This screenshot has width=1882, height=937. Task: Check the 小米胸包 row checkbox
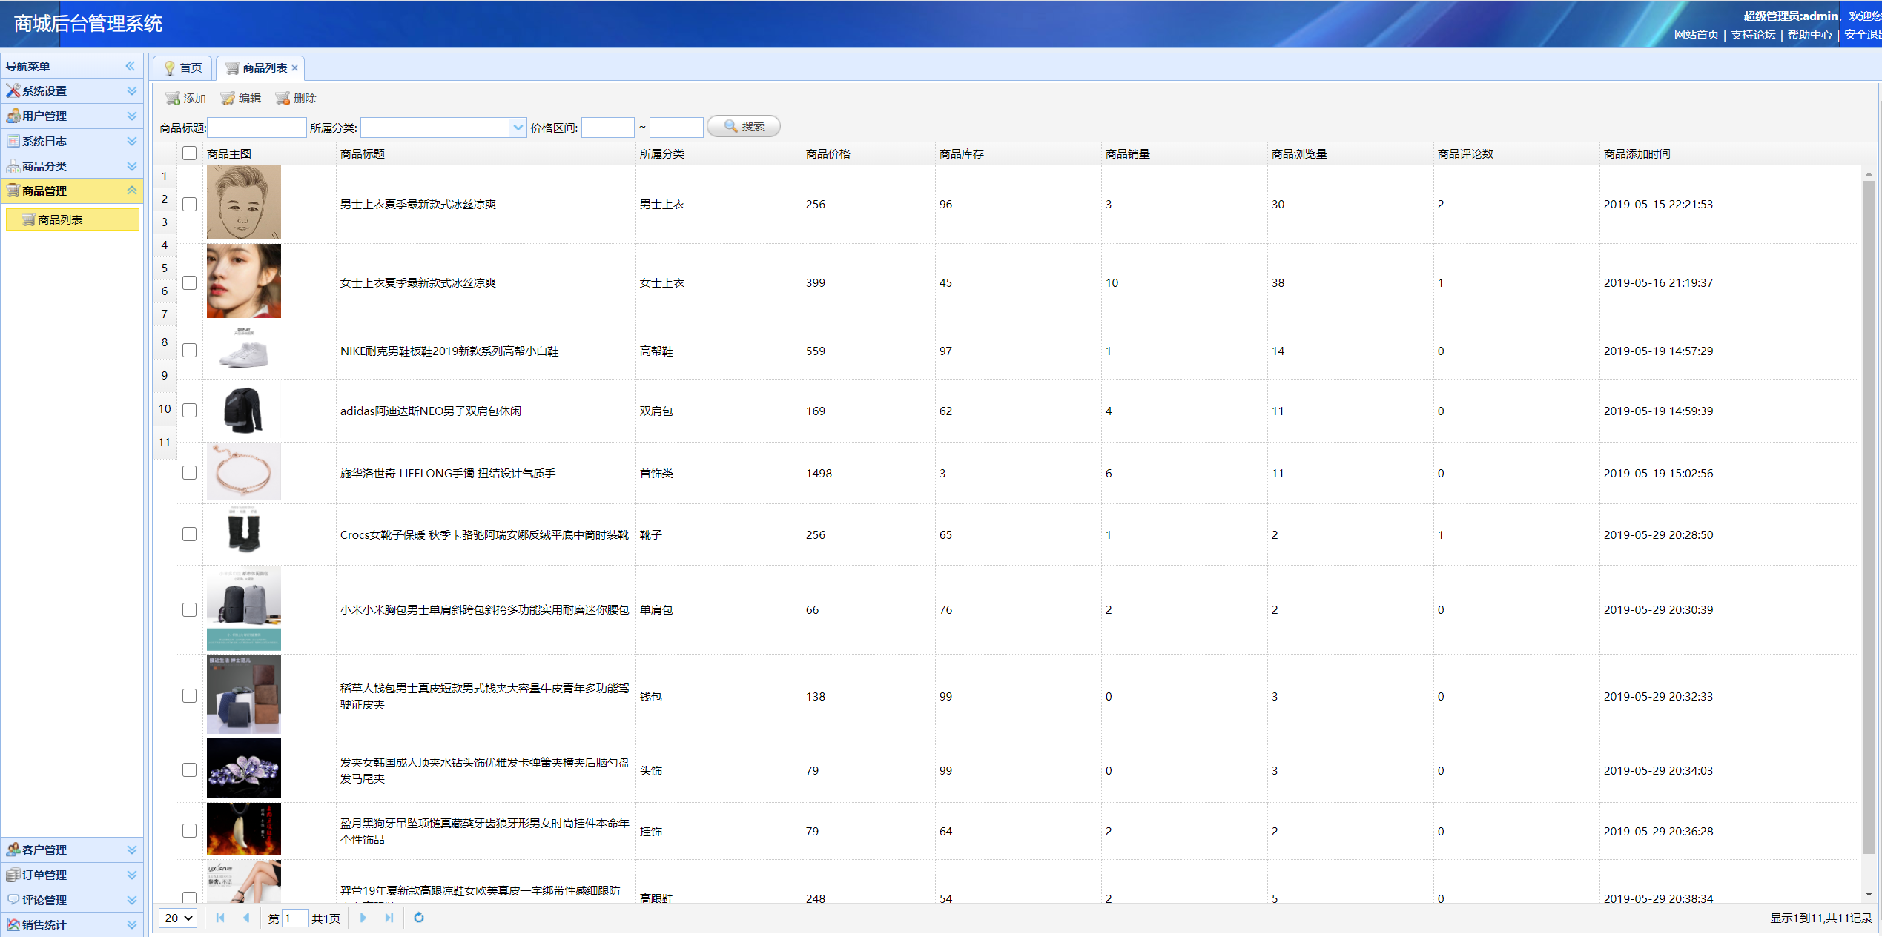(x=190, y=610)
